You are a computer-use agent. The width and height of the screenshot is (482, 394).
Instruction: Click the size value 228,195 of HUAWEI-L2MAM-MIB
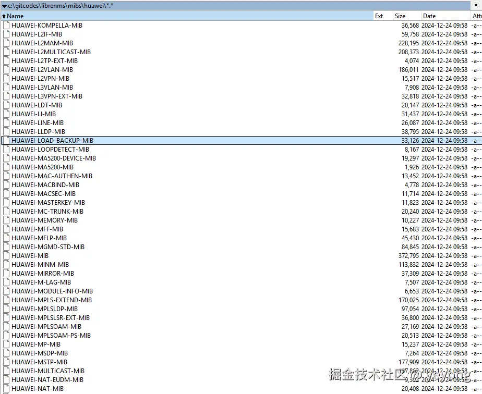[x=409, y=43]
